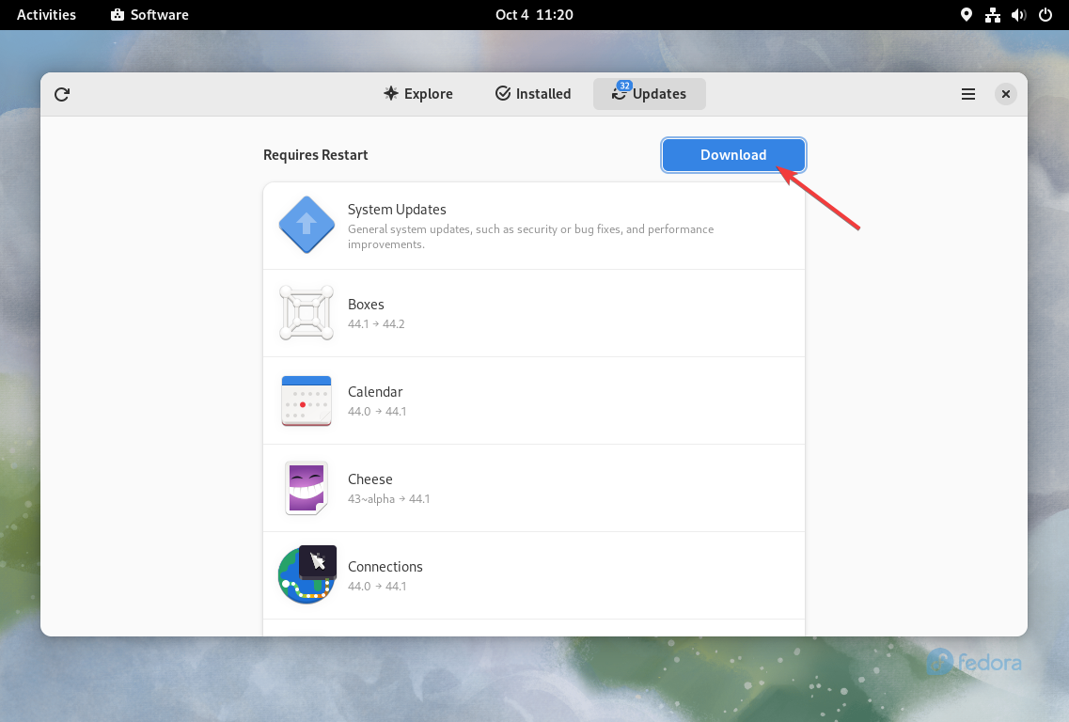Click the Boxes app icon

(x=307, y=313)
